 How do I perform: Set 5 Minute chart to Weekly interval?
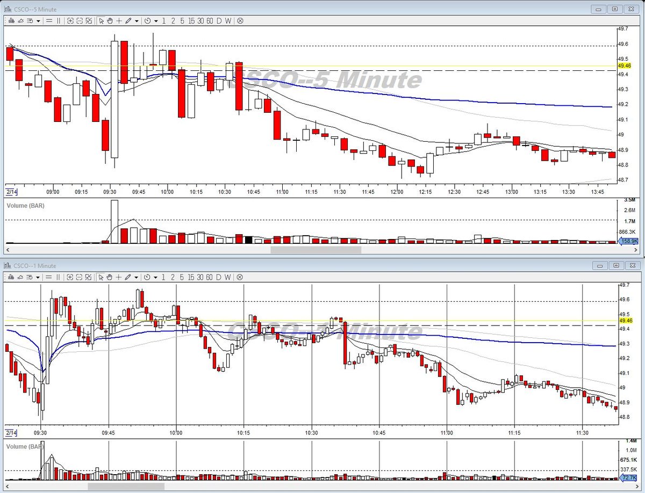[228, 21]
